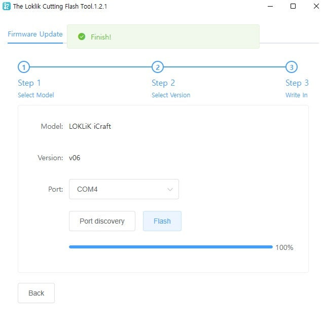Click the green Finish checkmark icon
This screenshot has height=326, width=326.
pyautogui.click(x=82, y=37)
